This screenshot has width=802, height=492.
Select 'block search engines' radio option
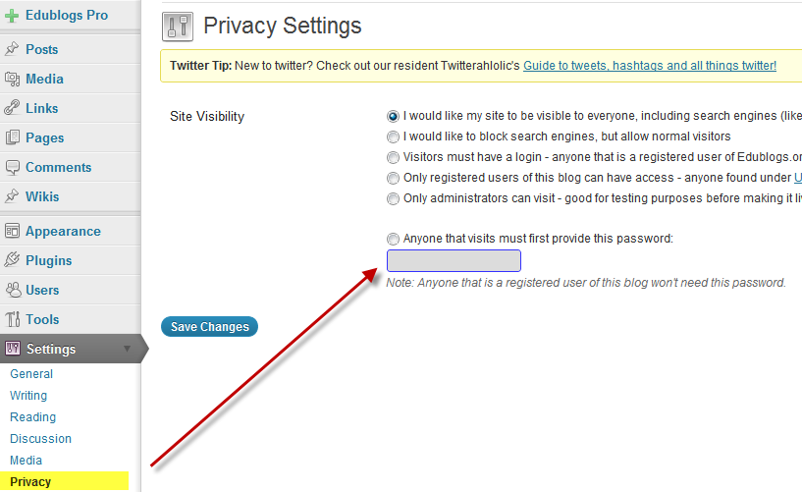[x=394, y=137]
